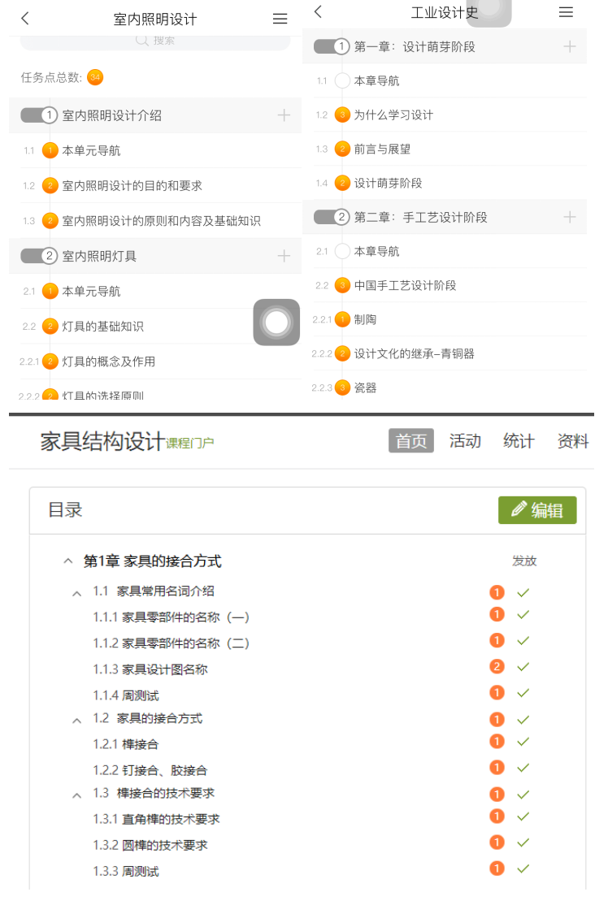Open hamburger menu in 工业设计史 header
The image size is (608, 905).
tap(566, 11)
